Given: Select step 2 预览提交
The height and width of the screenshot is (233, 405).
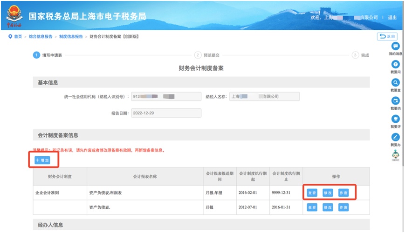Looking at the screenshot, I should (x=207, y=55).
